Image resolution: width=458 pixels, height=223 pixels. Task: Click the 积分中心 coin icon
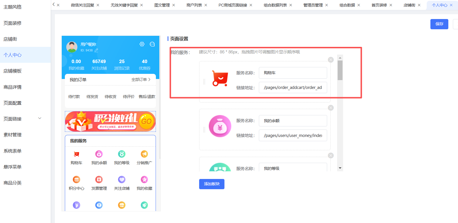pyautogui.click(x=76, y=180)
